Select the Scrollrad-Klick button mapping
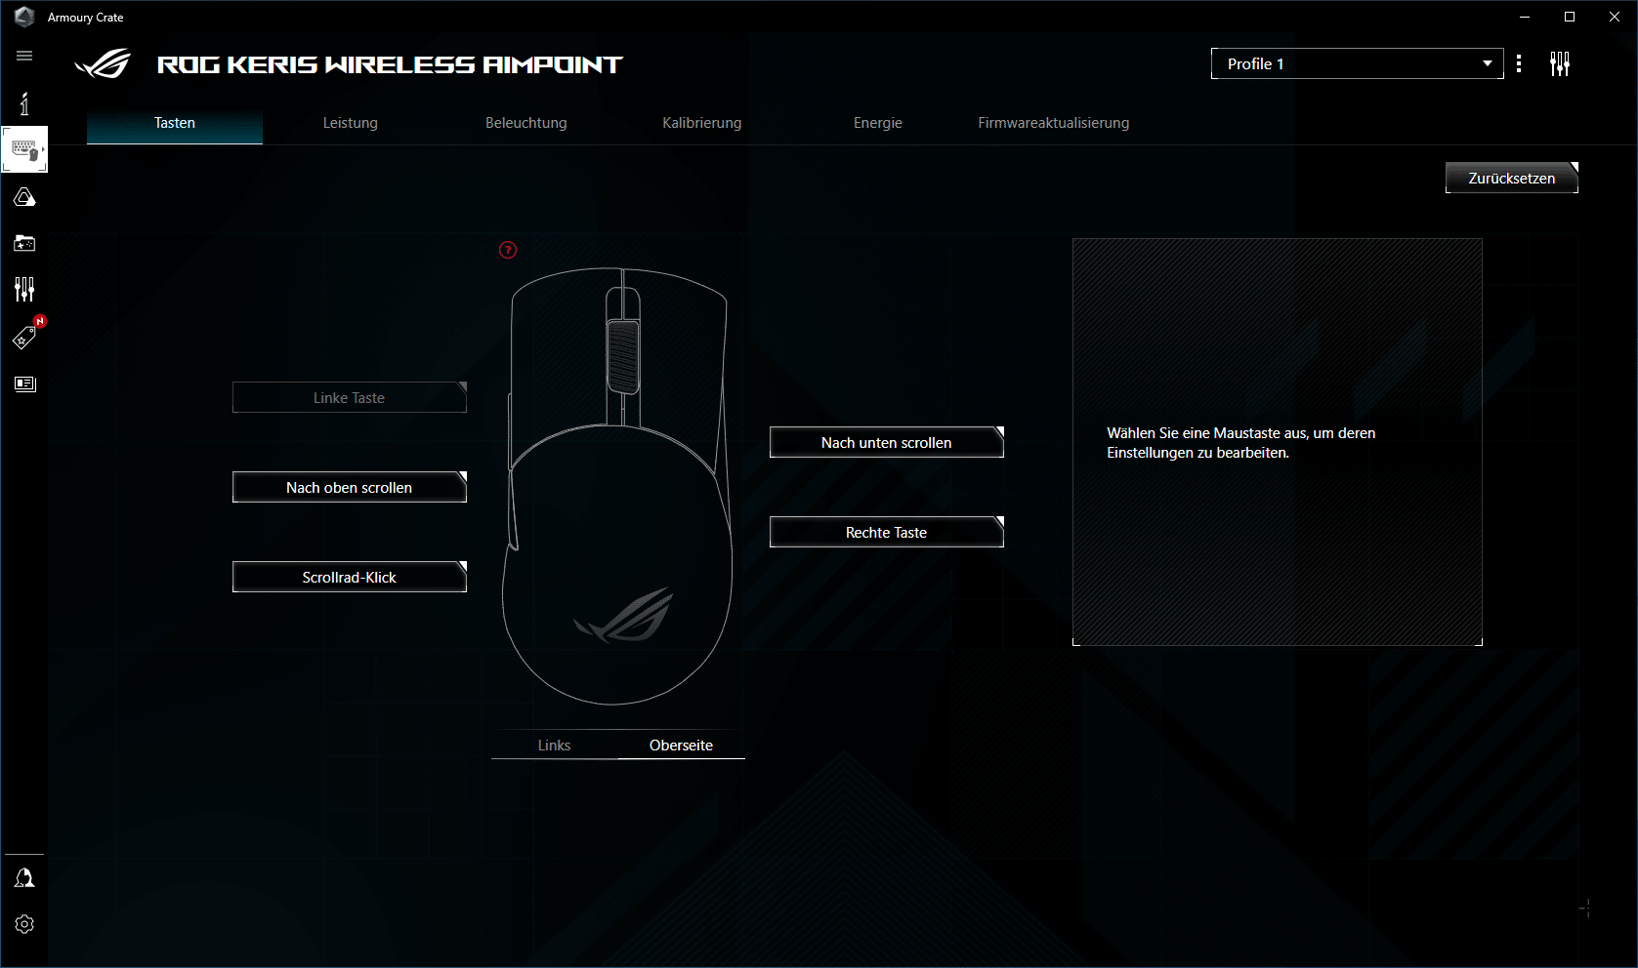This screenshot has width=1638, height=968. click(350, 577)
